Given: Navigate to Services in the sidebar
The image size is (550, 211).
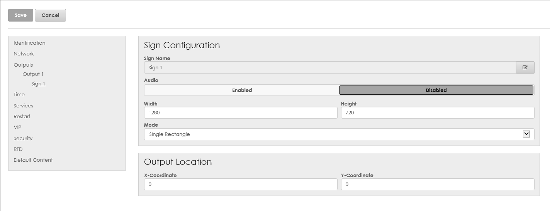Looking at the screenshot, I should coord(23,105).
